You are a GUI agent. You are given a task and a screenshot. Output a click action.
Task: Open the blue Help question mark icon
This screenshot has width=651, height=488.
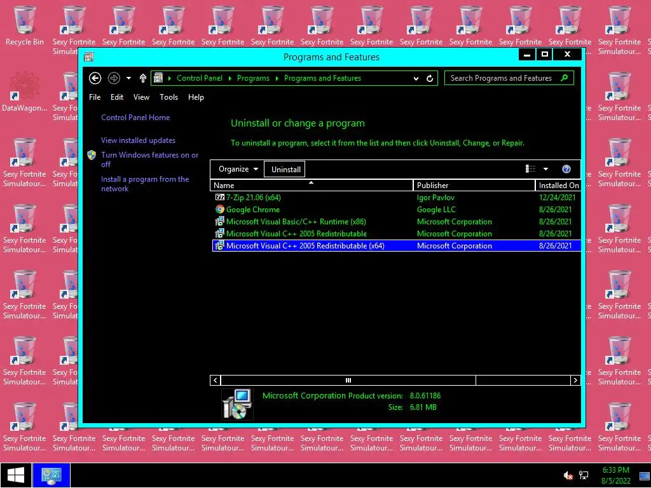tap(566, 169)
